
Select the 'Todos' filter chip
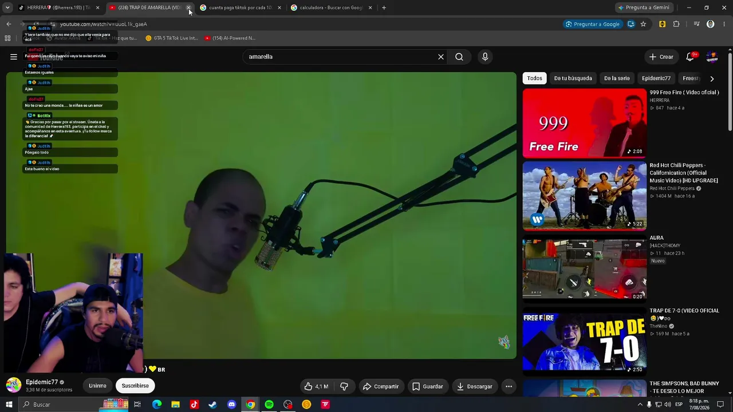pyautogui.click(x=535, y=78)
